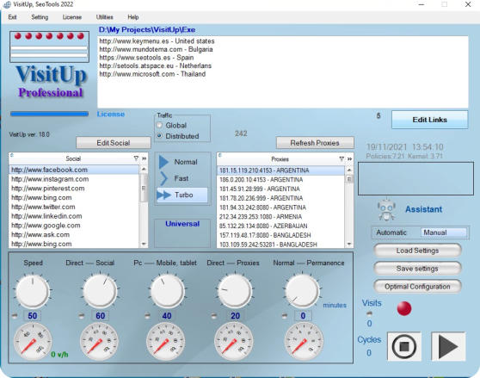Click the Permanence gauge meter
480x378 pixels.
coord(304,341)
